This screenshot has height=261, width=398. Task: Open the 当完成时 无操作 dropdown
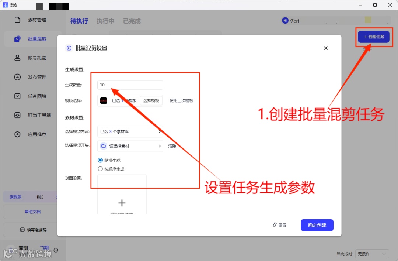[x=372, y=254]
